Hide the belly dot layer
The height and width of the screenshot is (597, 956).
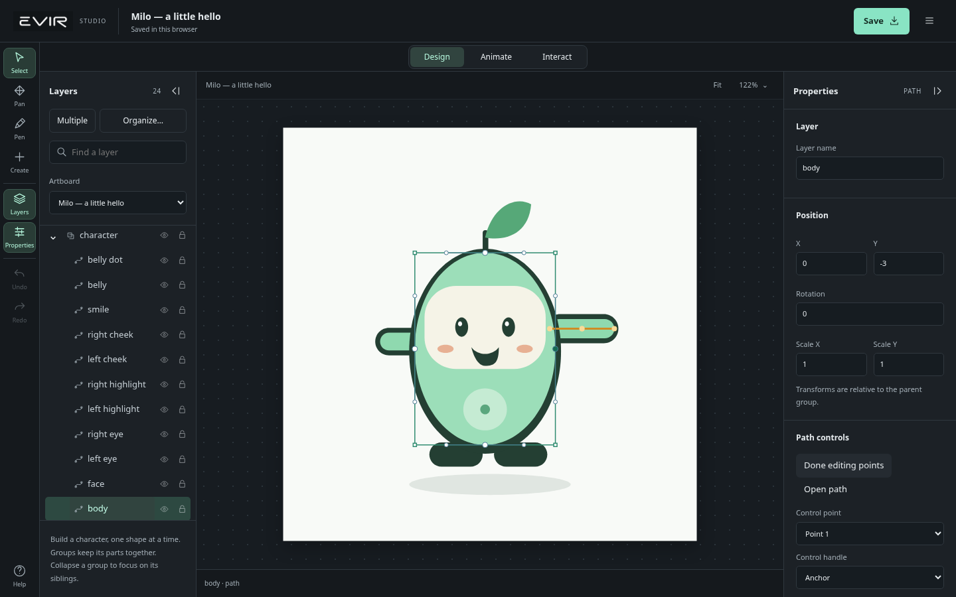164,260
